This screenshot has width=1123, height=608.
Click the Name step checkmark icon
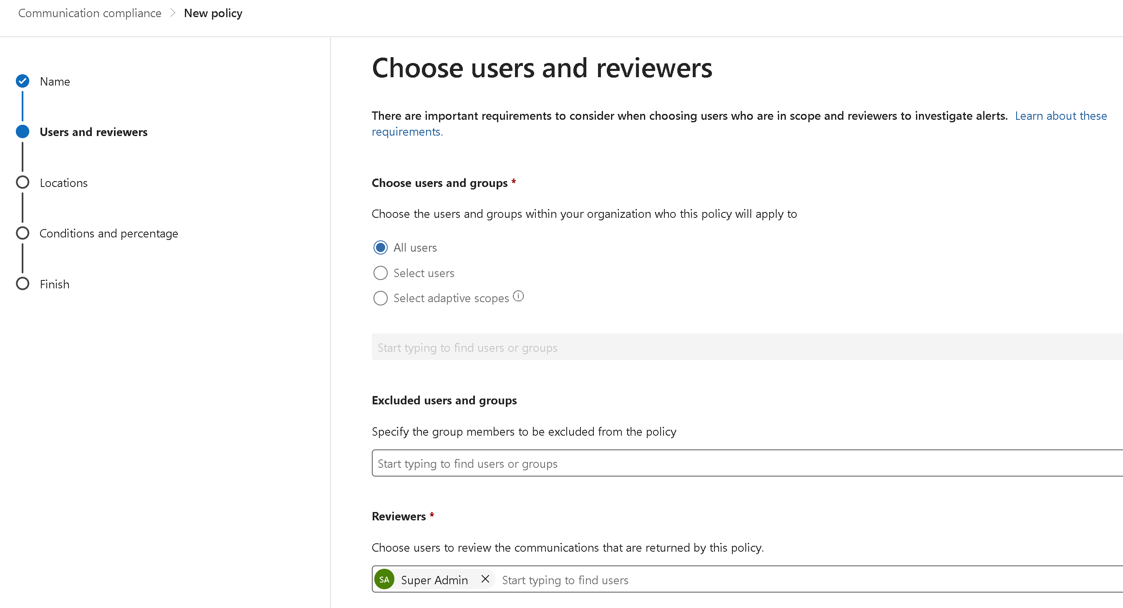22,81
